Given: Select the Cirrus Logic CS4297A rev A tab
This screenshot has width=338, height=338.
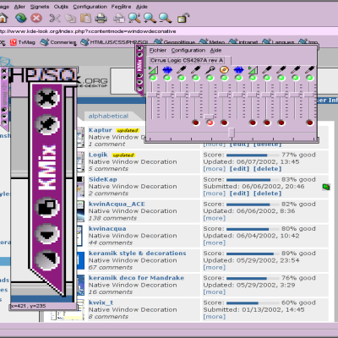Looking at the screenshot, I should click(188, 60).
